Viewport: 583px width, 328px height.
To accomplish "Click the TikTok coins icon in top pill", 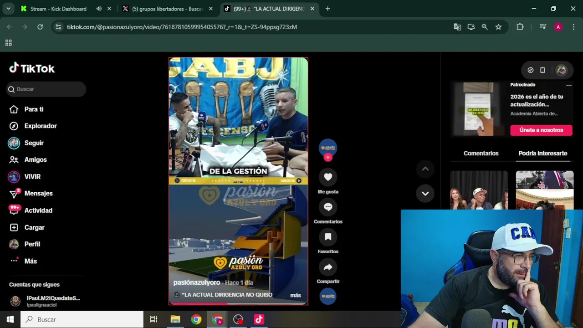I will pos(531,70).
